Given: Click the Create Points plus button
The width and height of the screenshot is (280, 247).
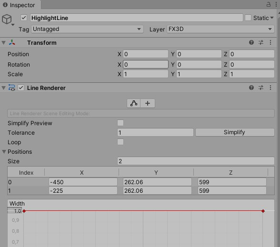Looking at the screenshot, I should pos(148,103).
